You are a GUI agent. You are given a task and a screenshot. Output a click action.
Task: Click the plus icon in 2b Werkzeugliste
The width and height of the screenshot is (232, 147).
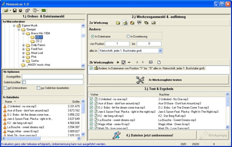point(118,62)
